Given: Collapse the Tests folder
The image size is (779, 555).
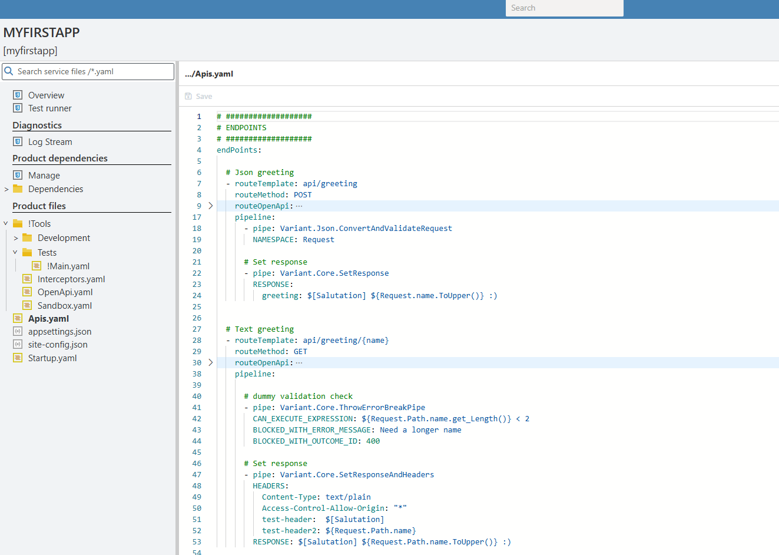Looking at the screenshot, I should pos(15,252).
